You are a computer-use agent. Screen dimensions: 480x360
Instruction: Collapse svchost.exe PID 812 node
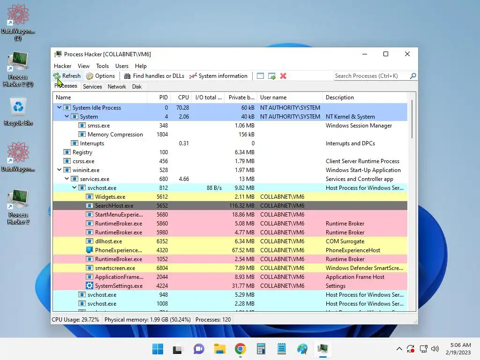(x=75, y=187)
